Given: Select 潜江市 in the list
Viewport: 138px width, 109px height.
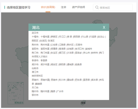Looking at the screenshot, I should (x=35, y=72).
